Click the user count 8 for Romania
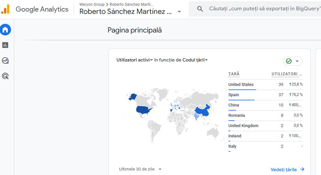The image size is (321, 175). pos(282,115)
